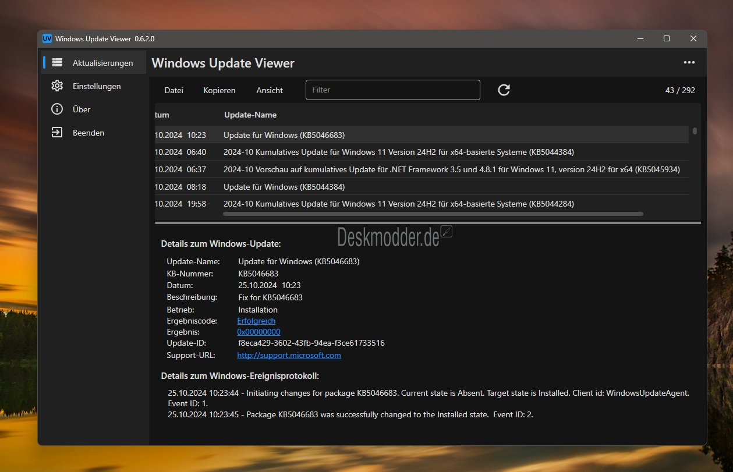Open the 0x00000000 result link
This screenshot has height=472, width=733.
[259, 332]
